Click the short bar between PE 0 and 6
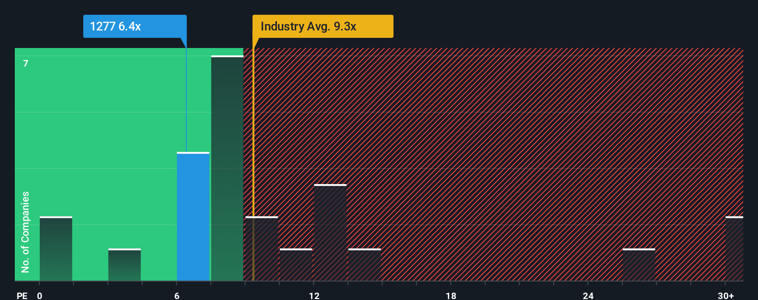 [124, 265]
